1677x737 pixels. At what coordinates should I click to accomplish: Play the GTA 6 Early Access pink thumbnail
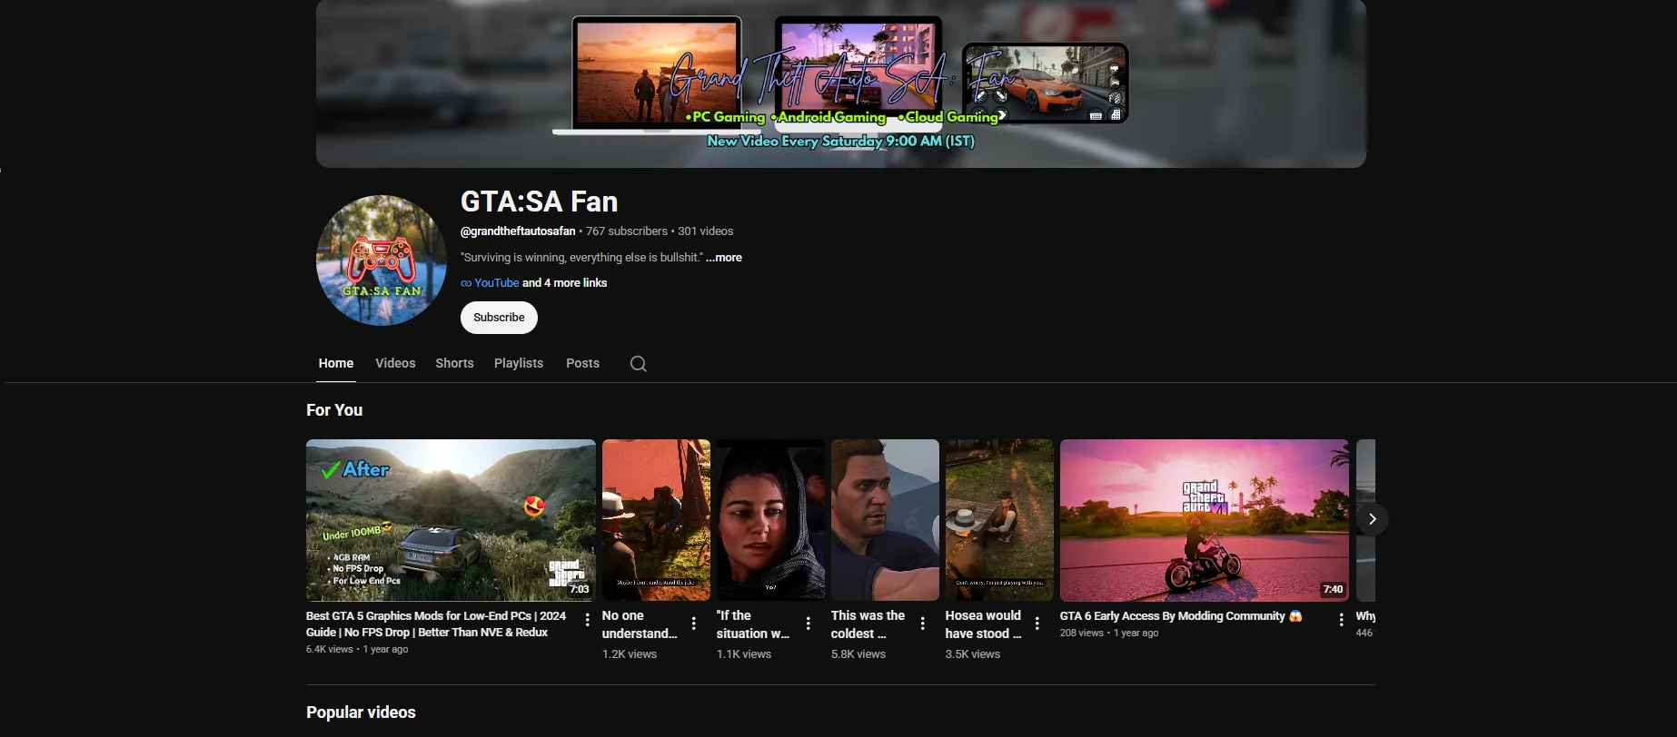click(x=1205, y=520)
